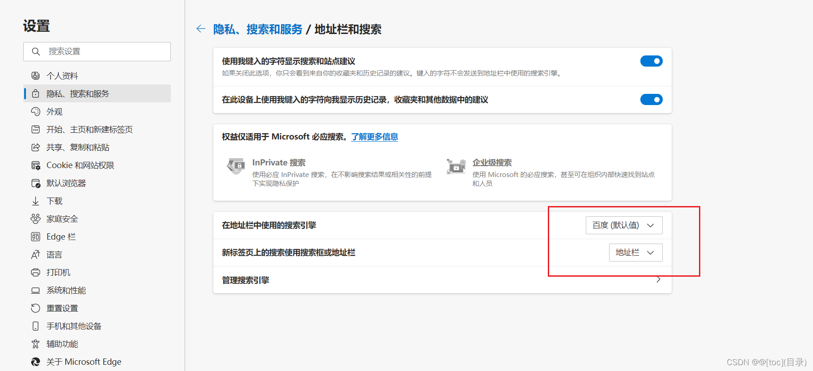Toggle 显示历史记录、收藏夹建议 switch
Image resolution: width=813 pixels, height=371 pixels.
pos(651,100)
